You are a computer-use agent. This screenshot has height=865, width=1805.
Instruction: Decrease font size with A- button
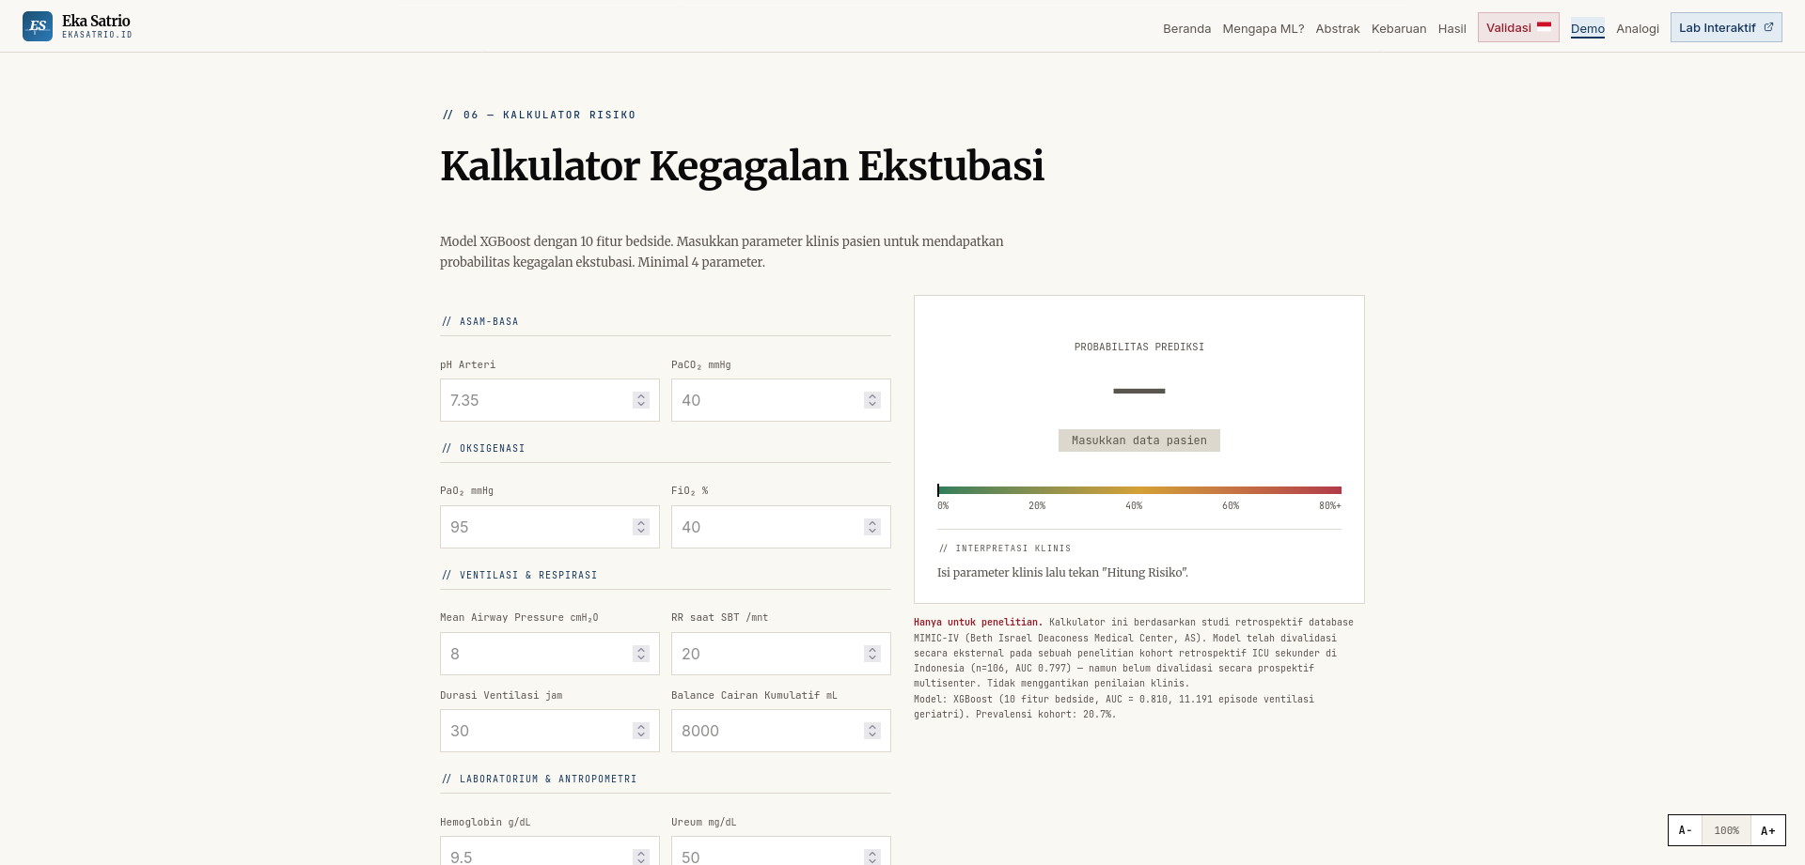tap(1685, 830)
